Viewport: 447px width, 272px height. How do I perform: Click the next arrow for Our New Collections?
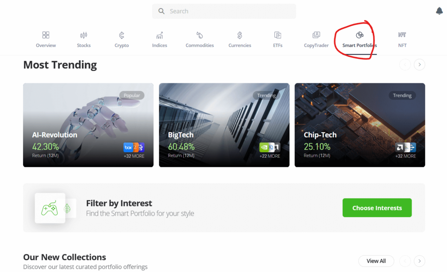point(419,261)
